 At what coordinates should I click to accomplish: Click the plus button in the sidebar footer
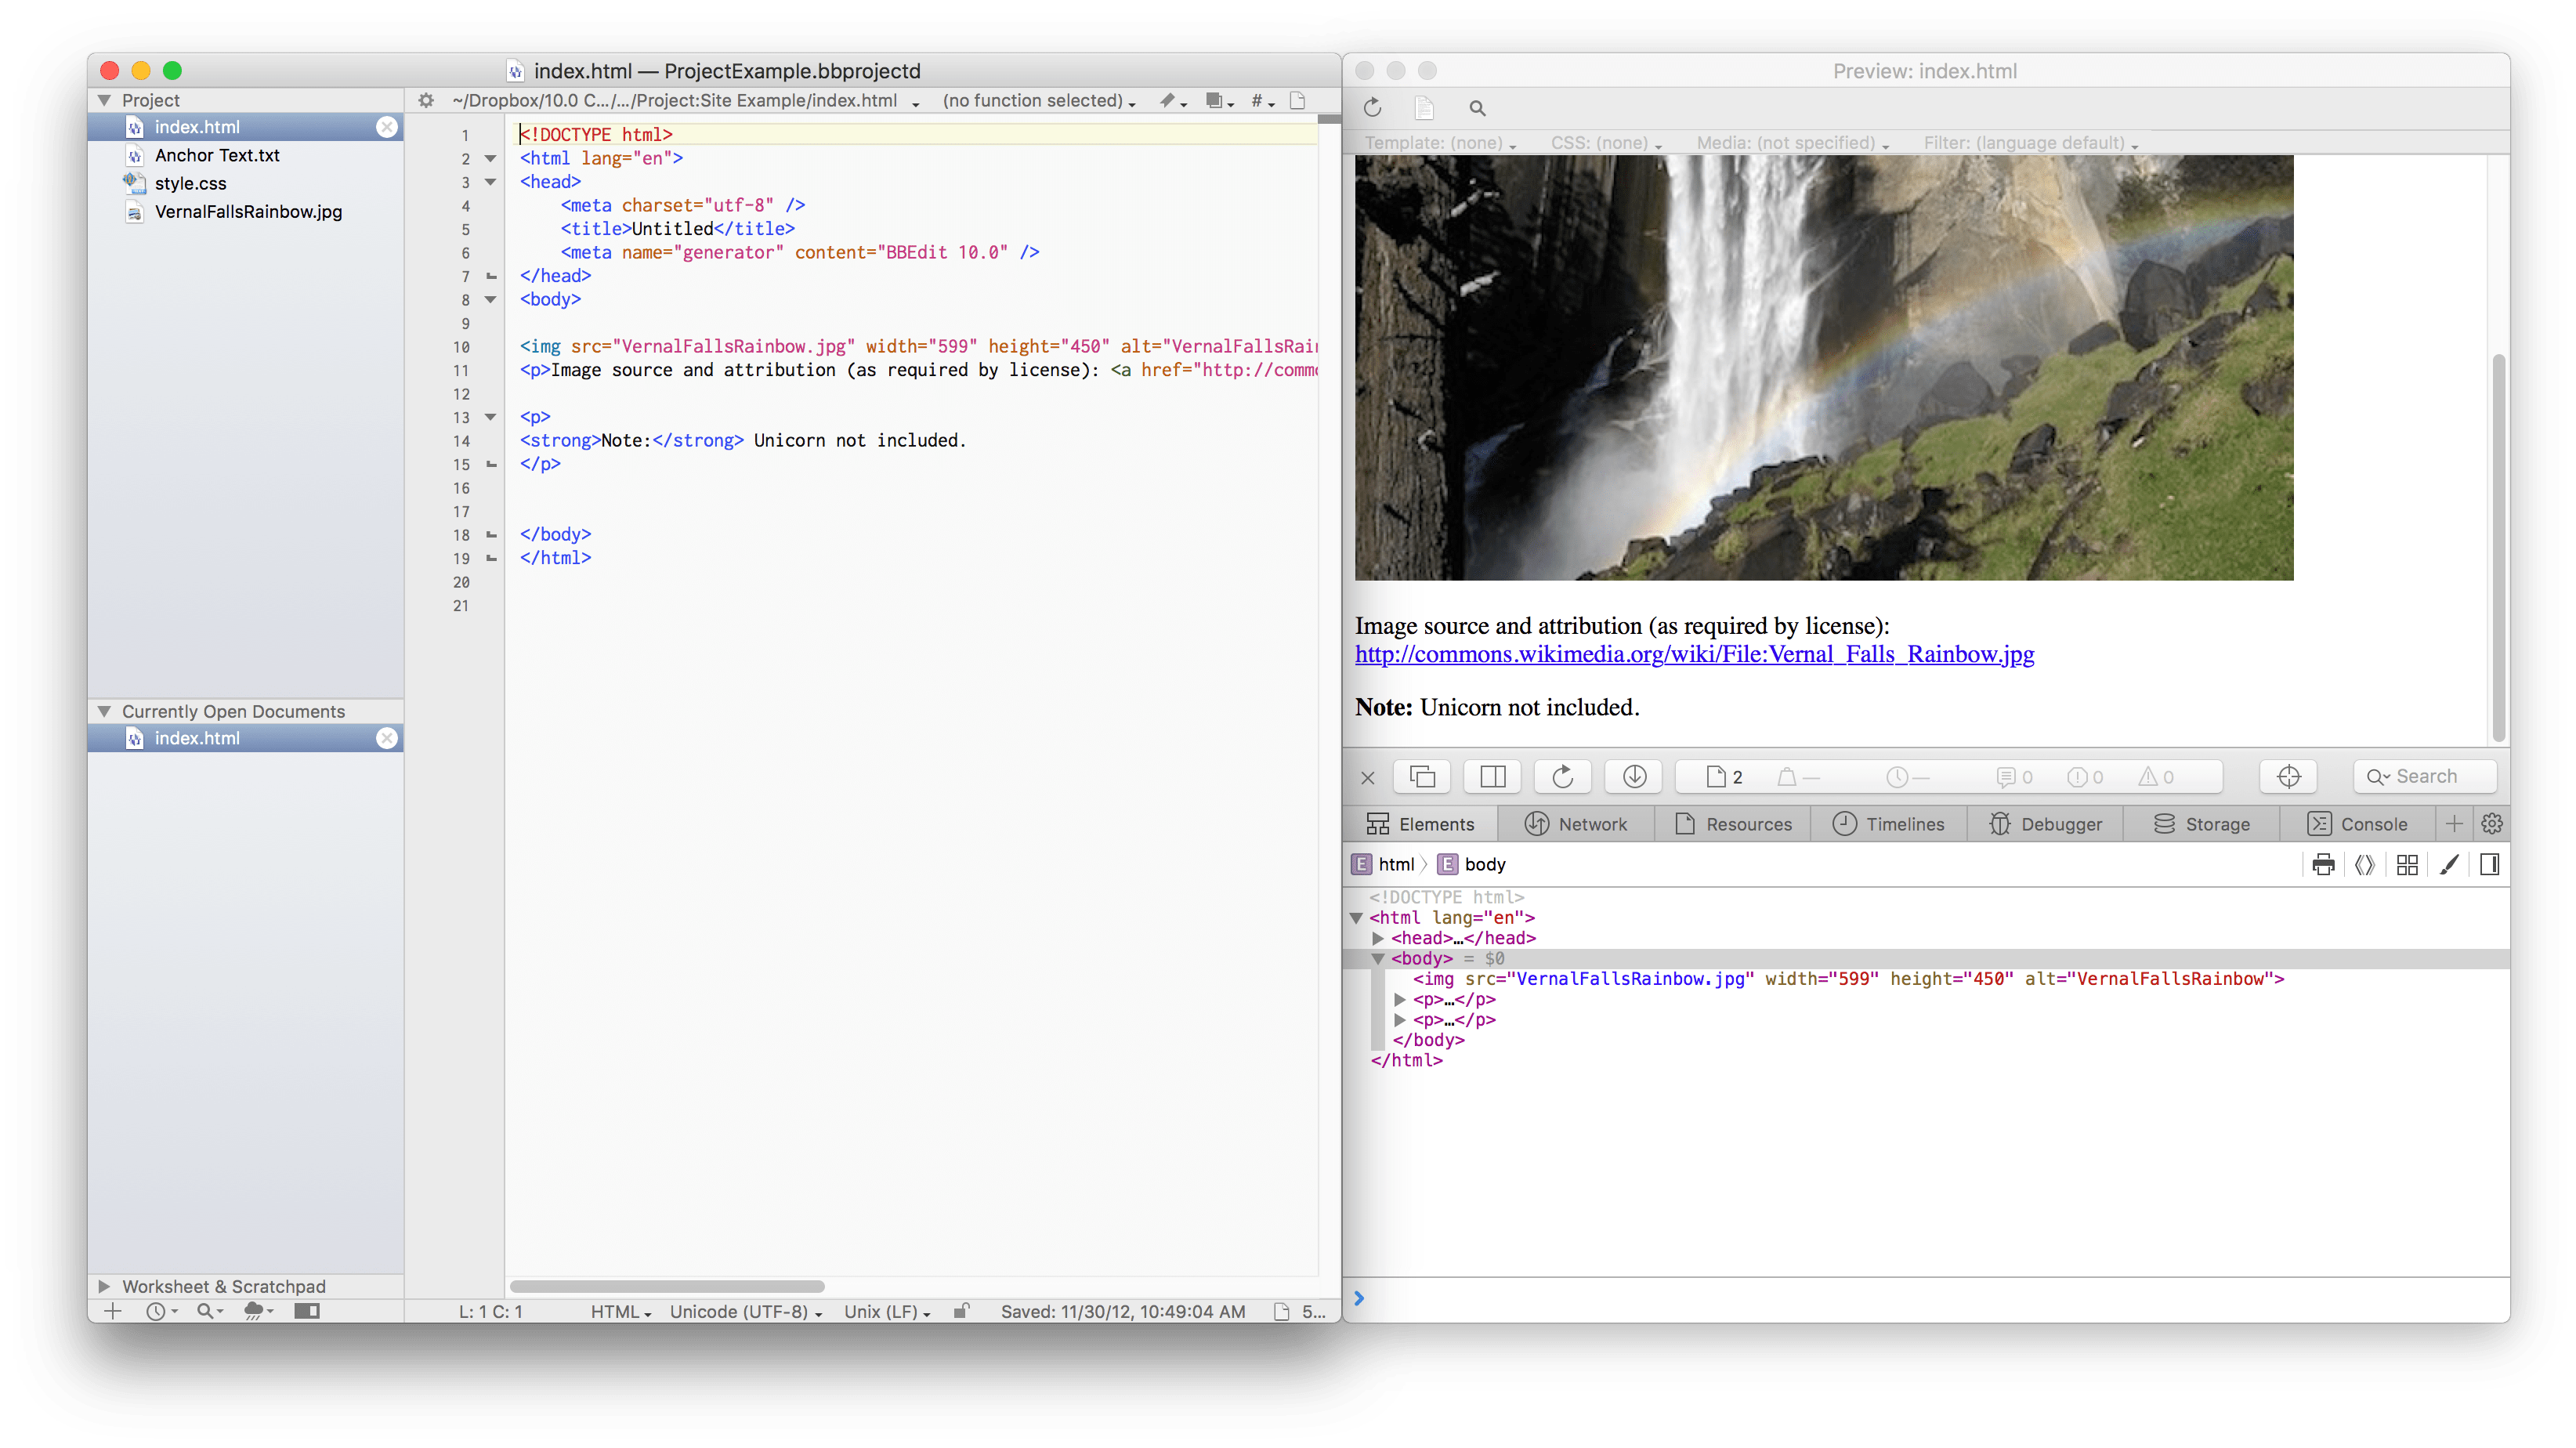click(113, 1311)
